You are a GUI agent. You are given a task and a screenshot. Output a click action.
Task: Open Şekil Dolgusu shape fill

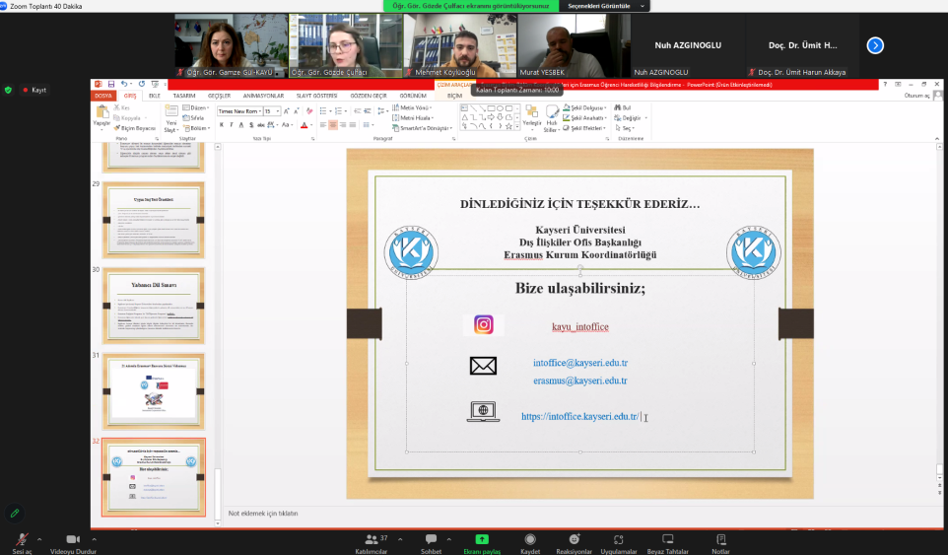[584, 107]
